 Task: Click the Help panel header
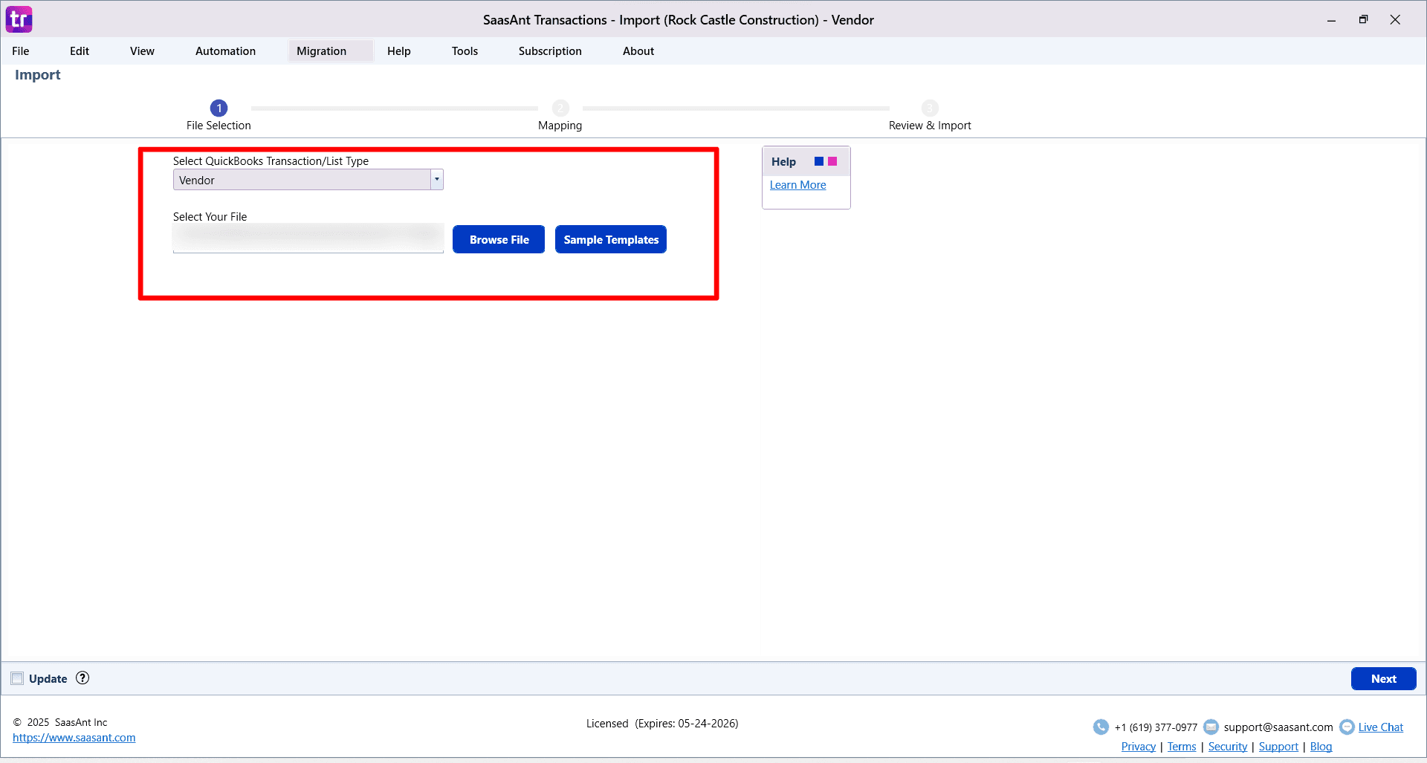806,161
